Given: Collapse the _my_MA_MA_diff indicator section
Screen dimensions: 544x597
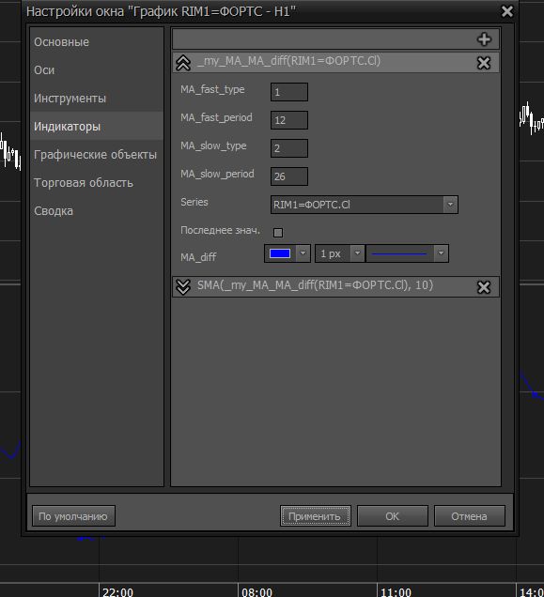Looking at the screenshot, I should click(183, 63).
